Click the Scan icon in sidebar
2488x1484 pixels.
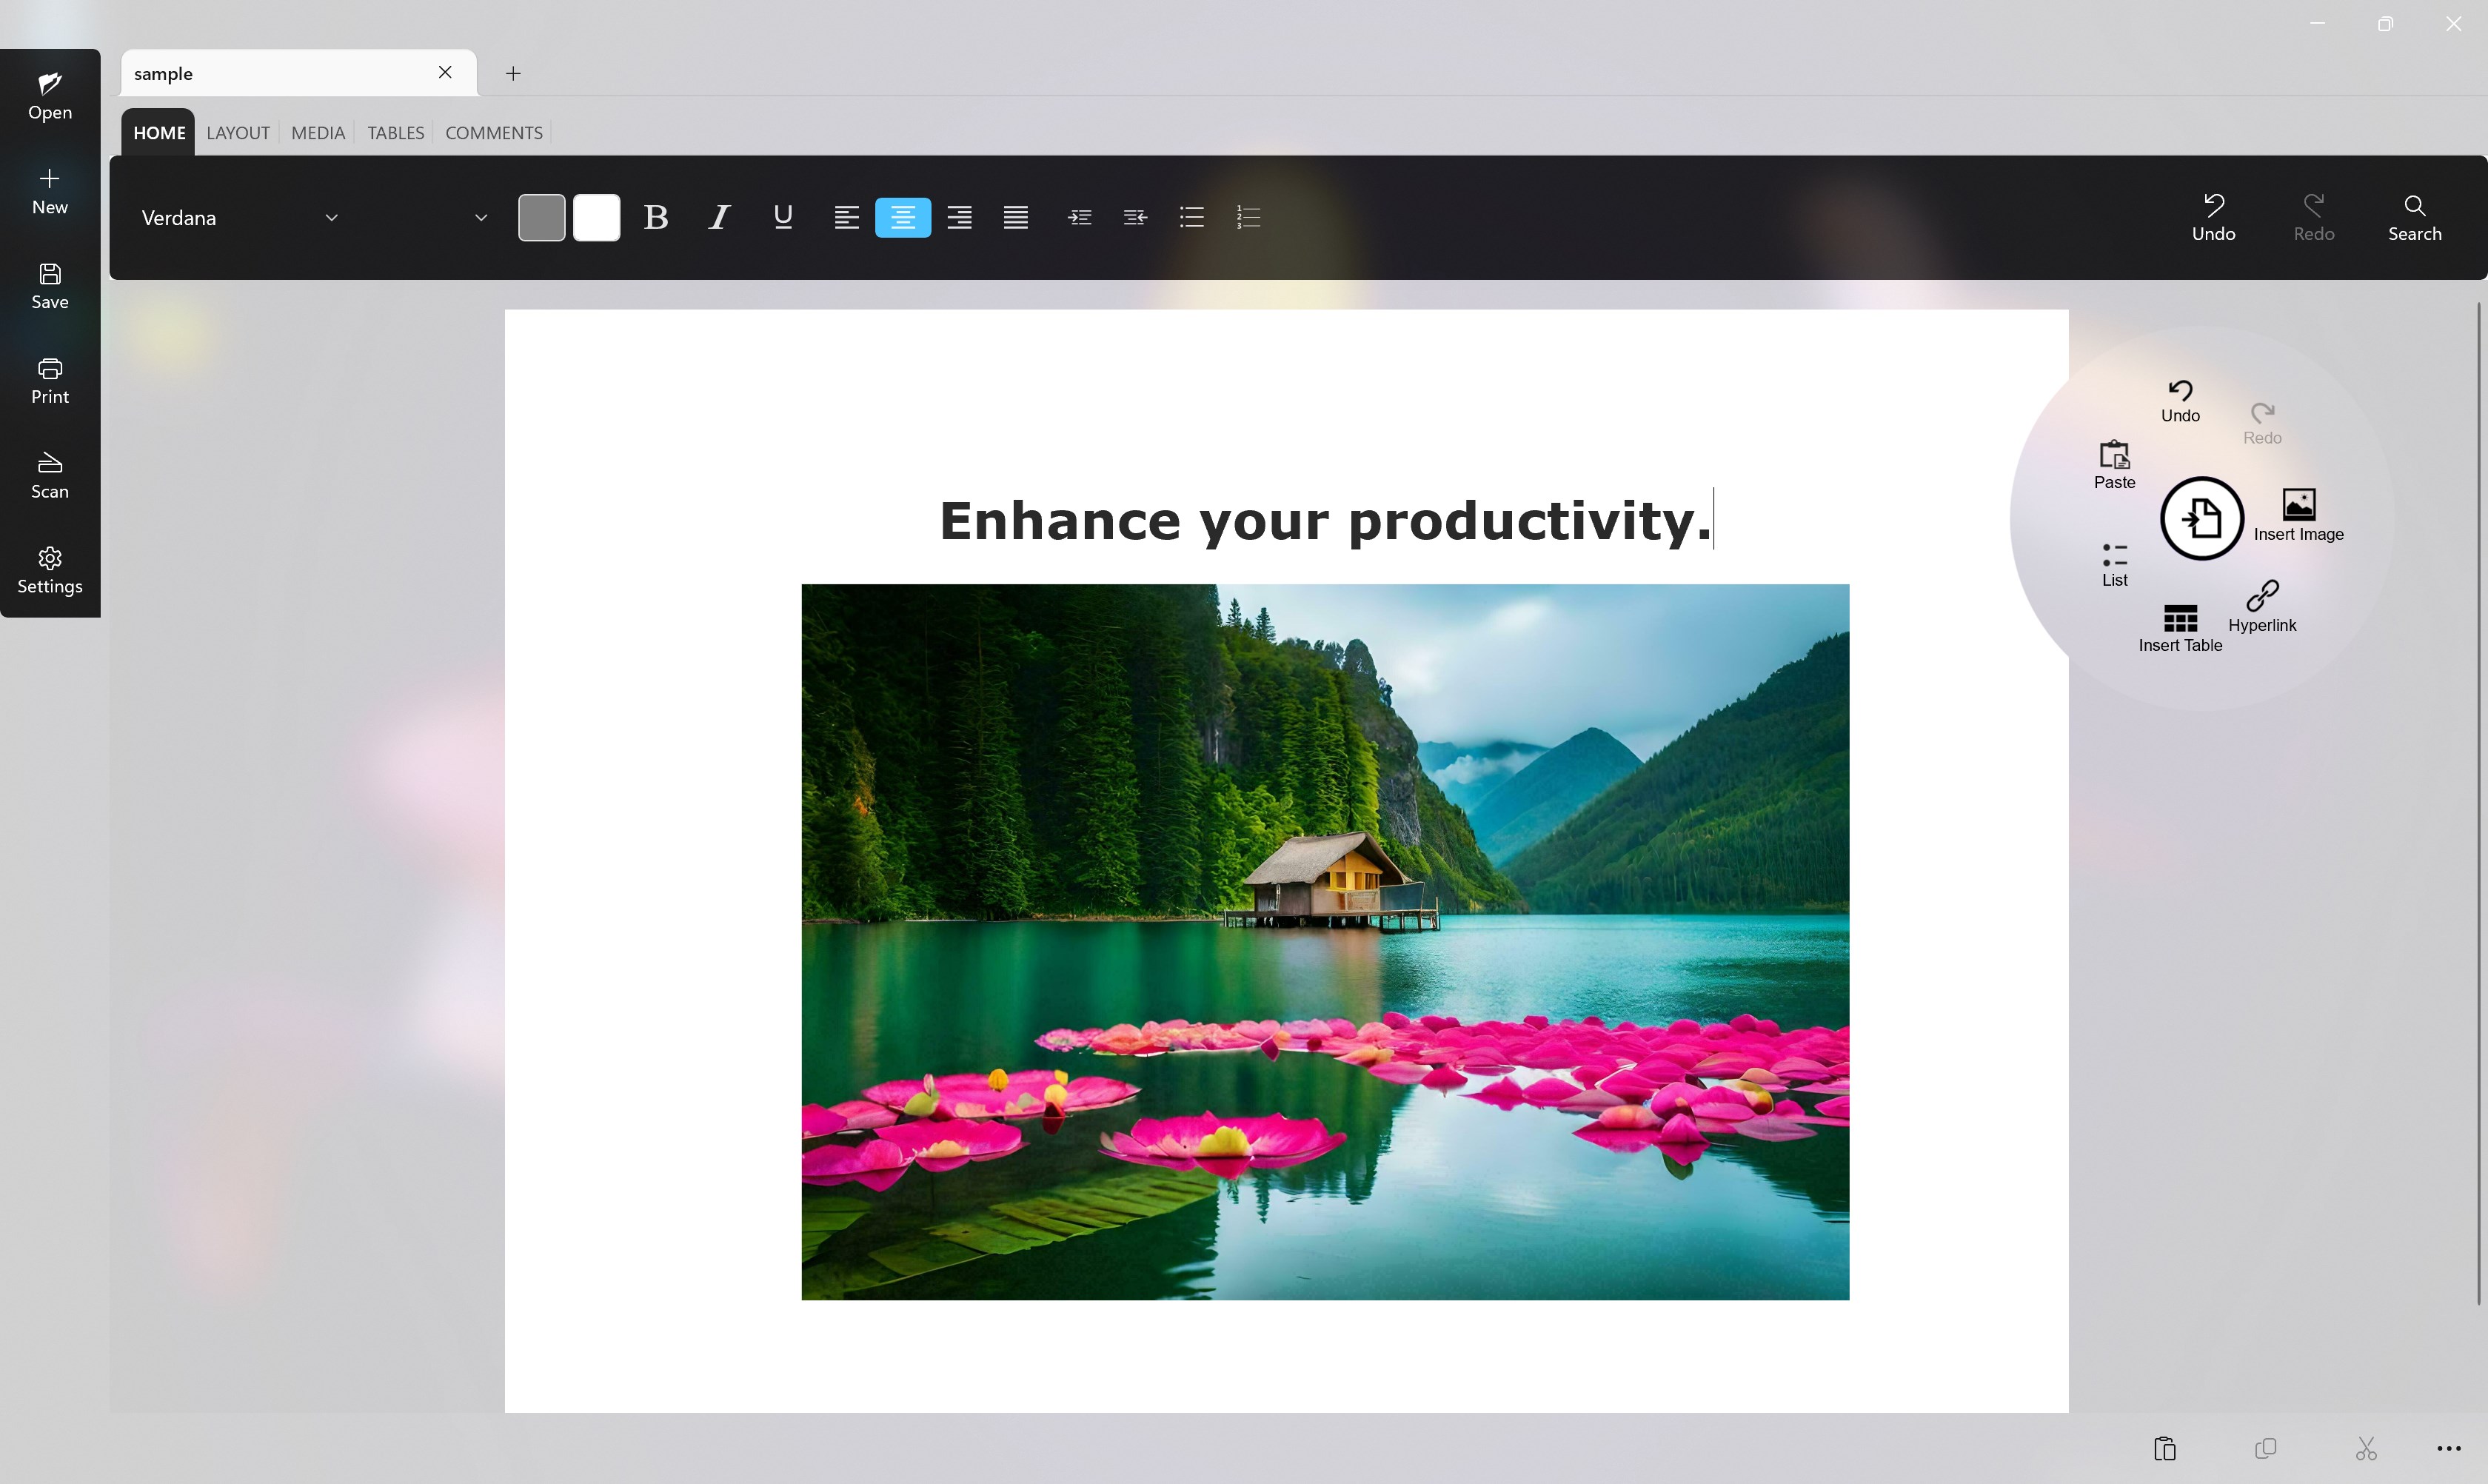[x=50, y=475]
